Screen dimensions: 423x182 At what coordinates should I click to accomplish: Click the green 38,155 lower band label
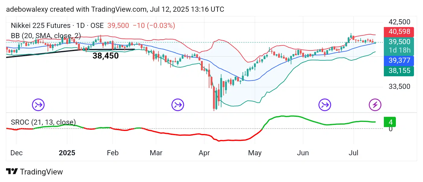coord(399,71)
